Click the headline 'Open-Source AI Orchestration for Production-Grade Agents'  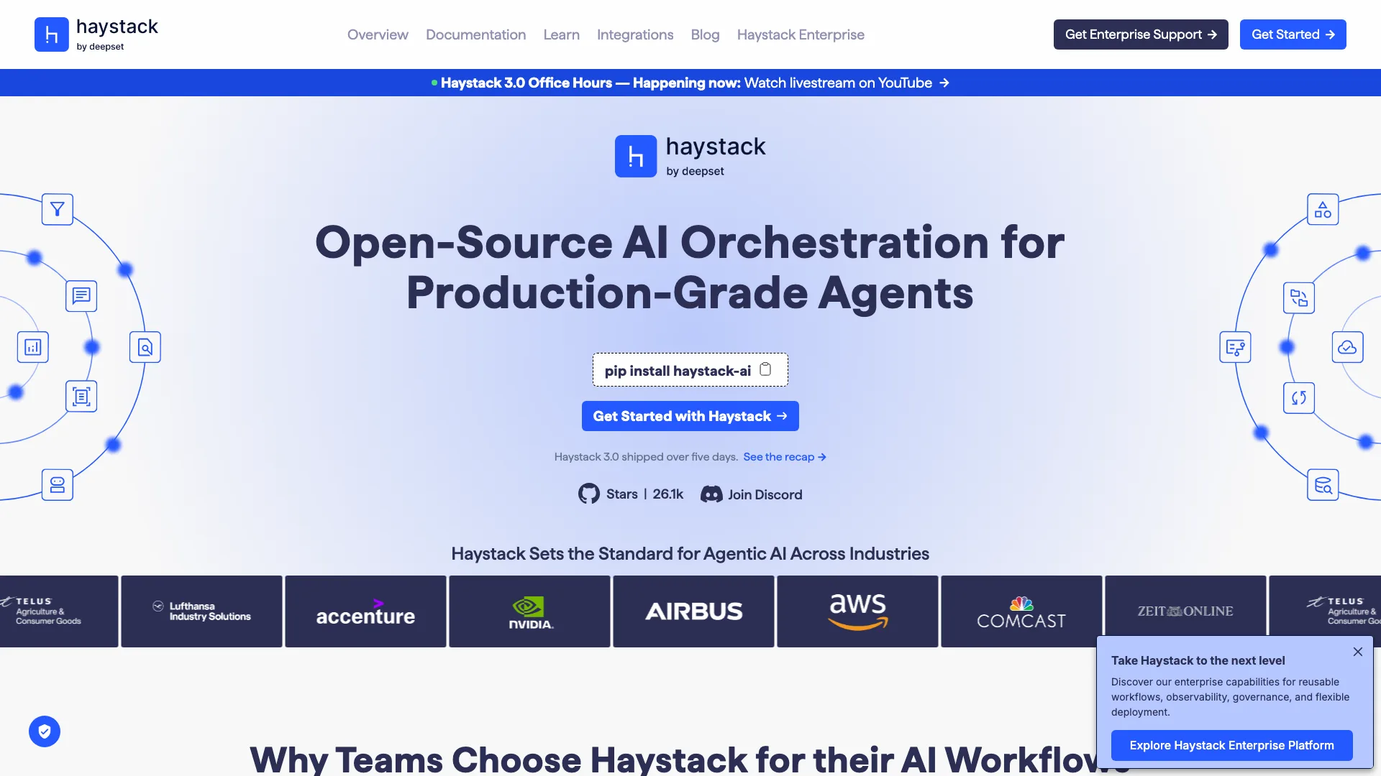point(690,267)
